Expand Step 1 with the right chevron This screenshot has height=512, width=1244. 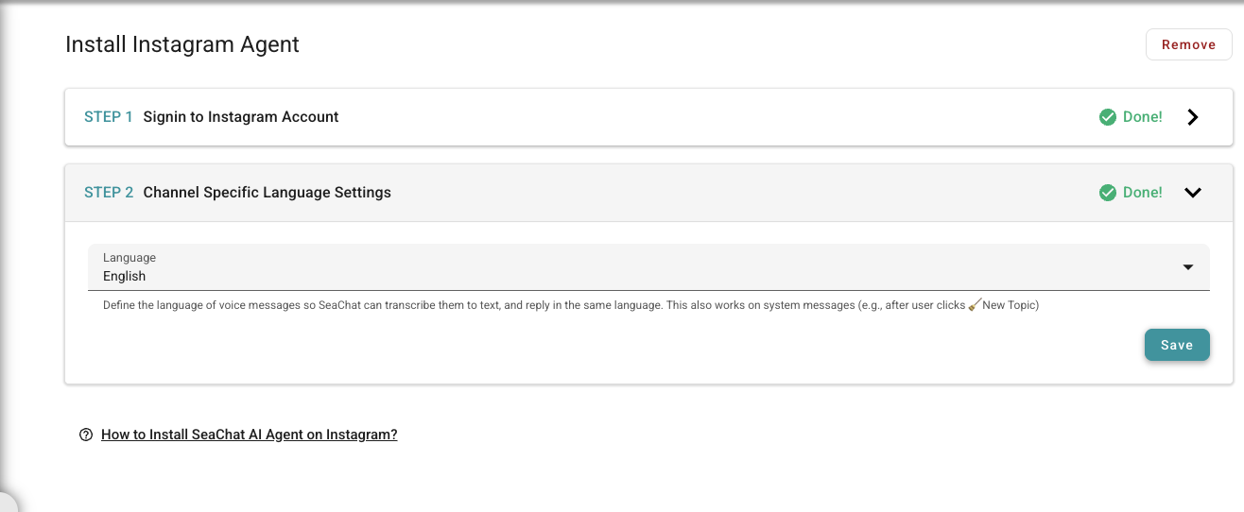[x=1193, y=117]
